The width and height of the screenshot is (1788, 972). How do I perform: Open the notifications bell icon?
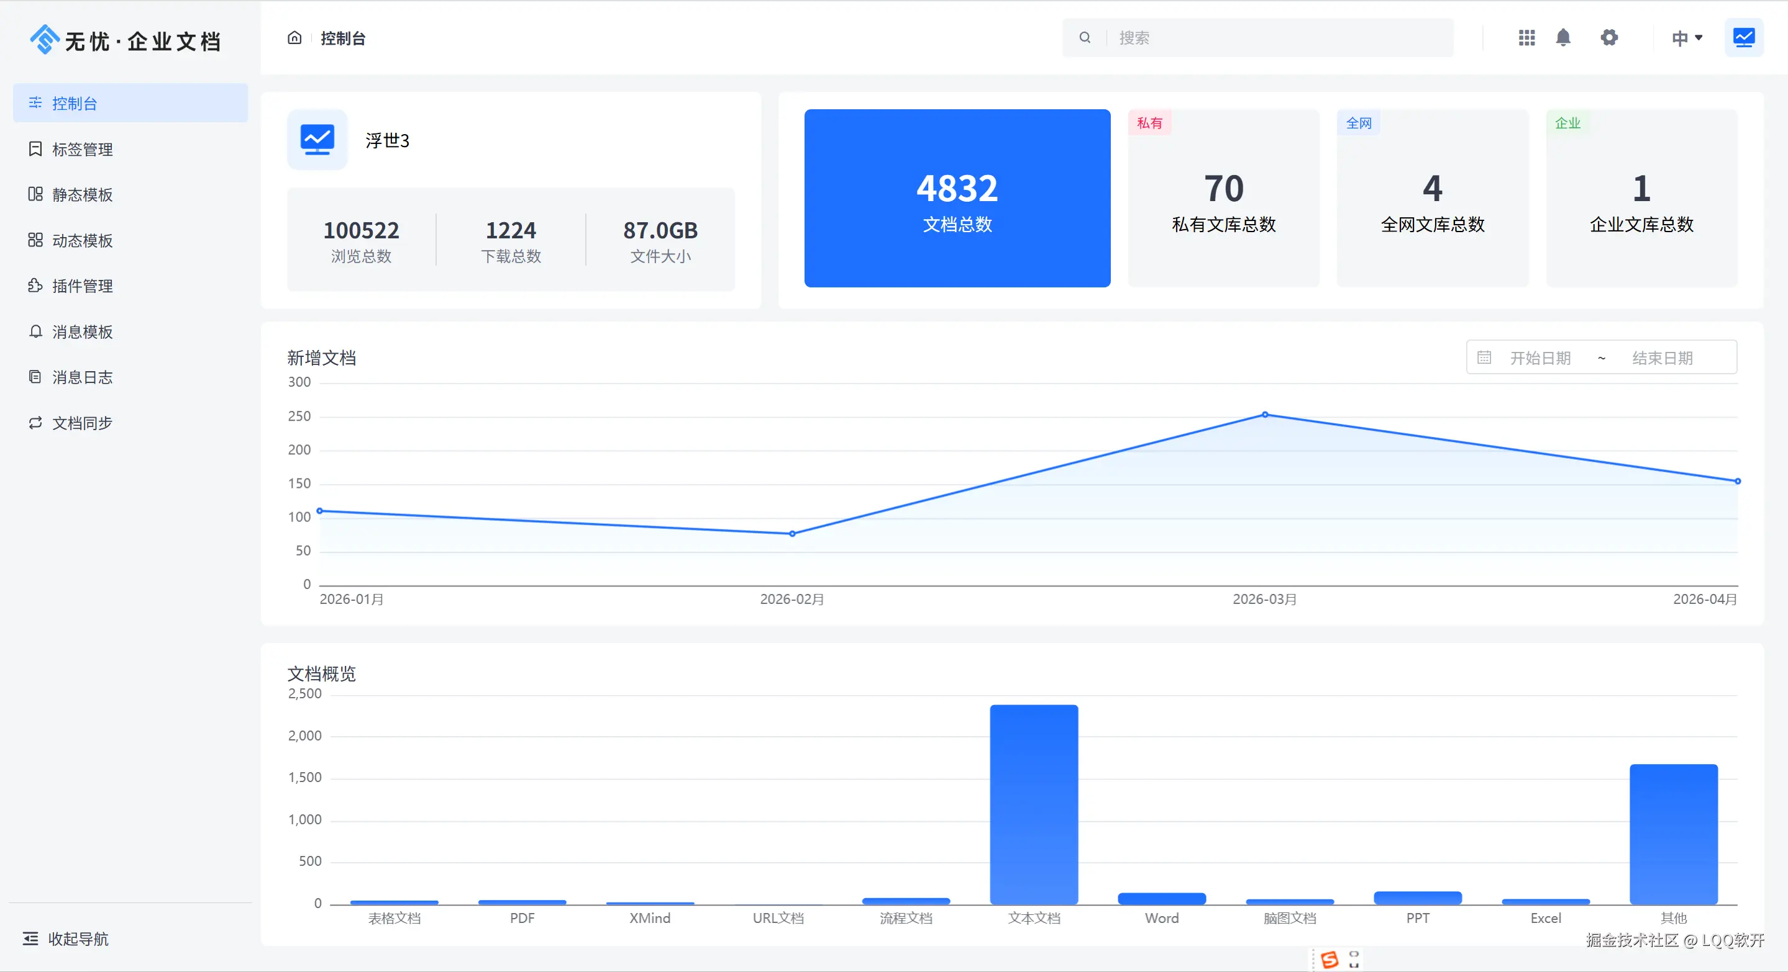click(1563, 37)
